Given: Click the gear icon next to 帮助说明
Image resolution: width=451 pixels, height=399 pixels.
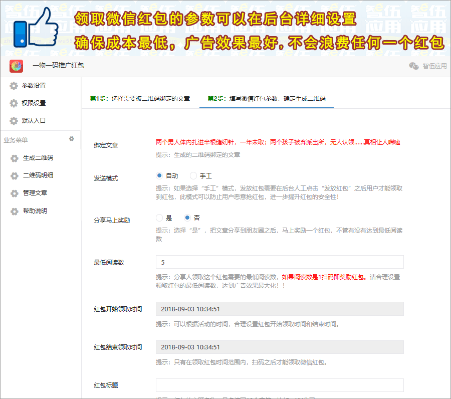Looking at the screenshot, I should coord(15,212).
